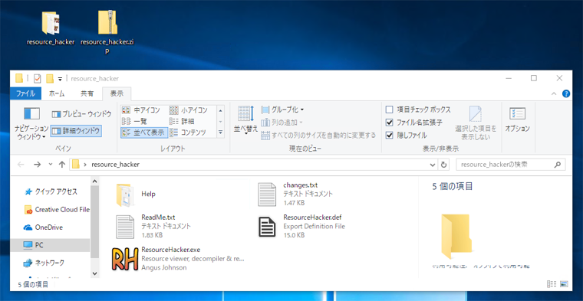This screenshot has width=583, height=301.
Task: Open address bar history dropdown
Action: coord(433,165)
